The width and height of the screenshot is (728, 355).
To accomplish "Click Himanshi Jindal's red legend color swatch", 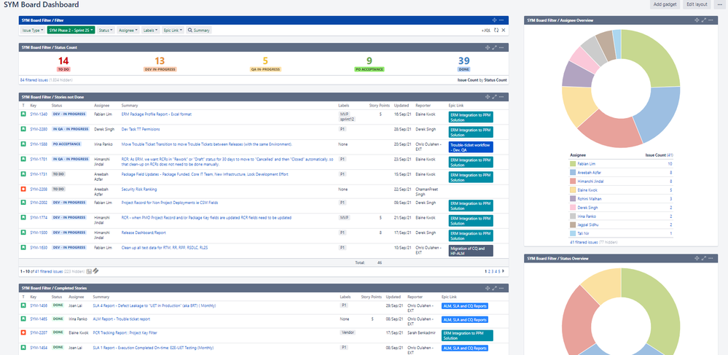I will (x=572, y=182).
